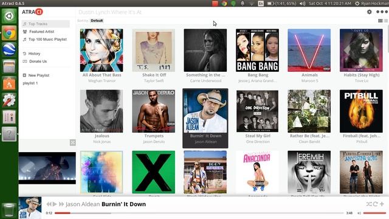The width and height of the screenshot is (389, 219).
Task: Open the three-dots more menu
Action: (x=382, y=12)
